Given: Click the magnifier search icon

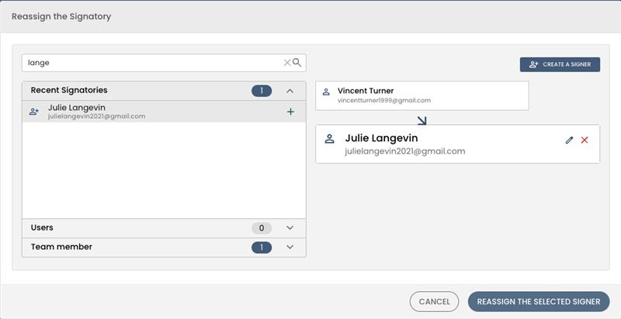Looking at the screenshot, I should 297,63.
